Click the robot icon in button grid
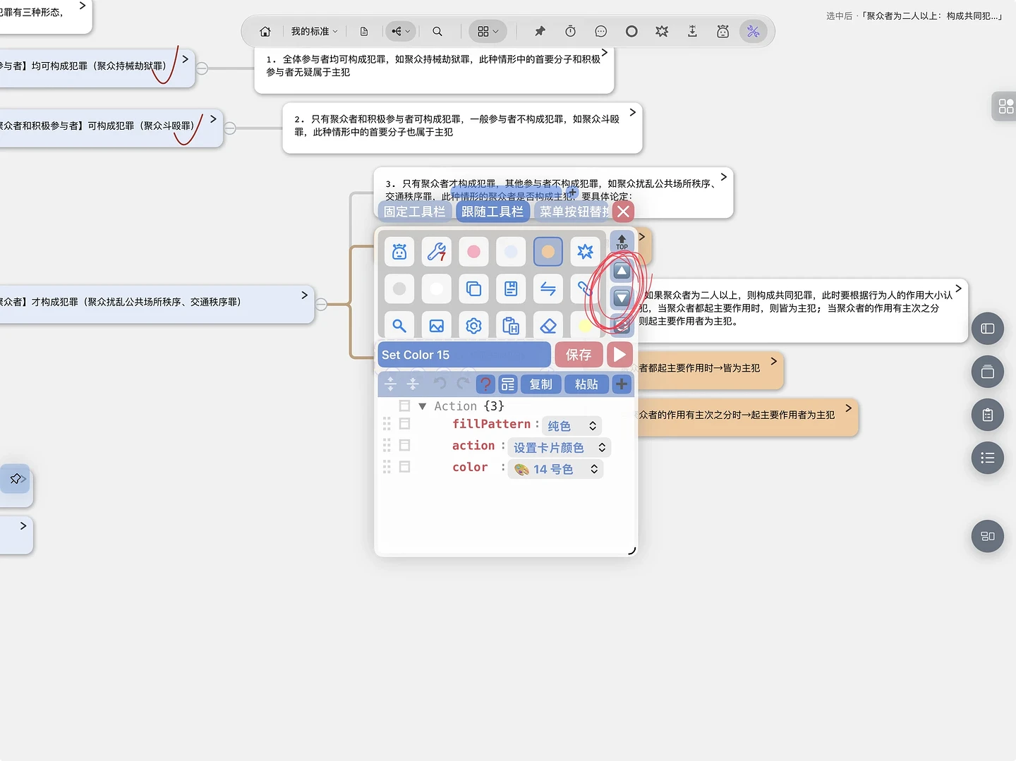 399,252
